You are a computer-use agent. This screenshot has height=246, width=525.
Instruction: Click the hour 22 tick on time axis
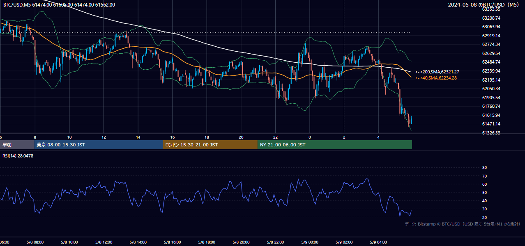tap(276, 137)
